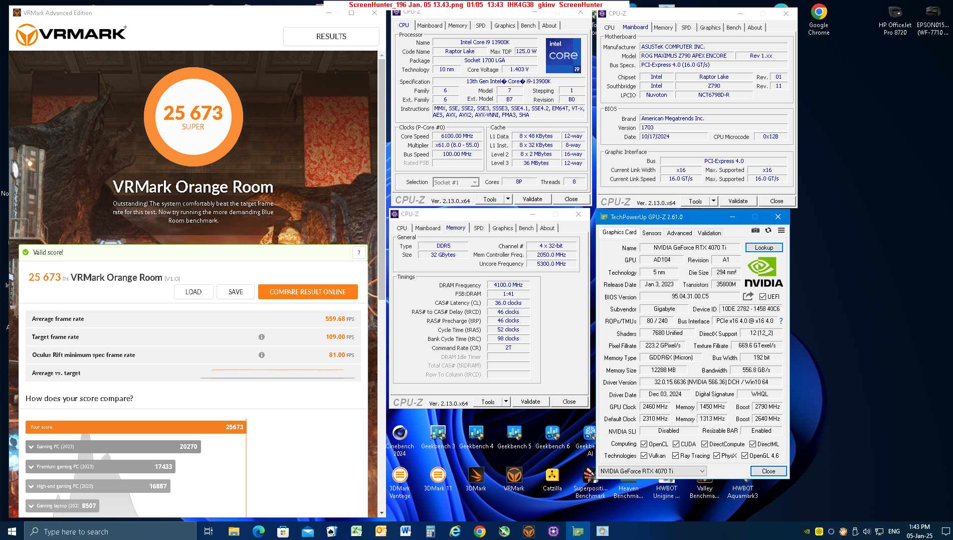
Task: Switch to Advanced tab in GPU-Z
Action: (679, 233)
